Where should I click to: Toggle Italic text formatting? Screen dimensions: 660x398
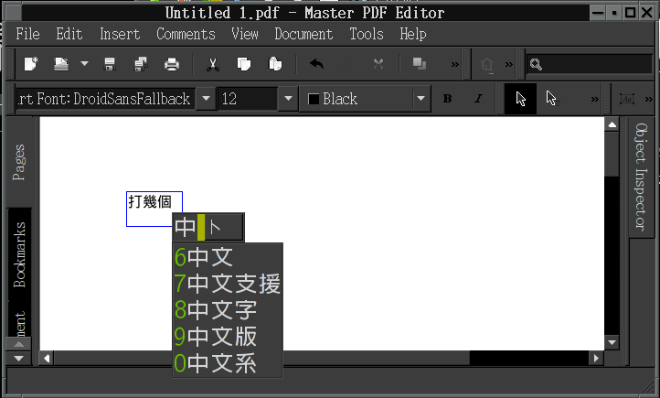pyautogui.click(x=477, y=99)
